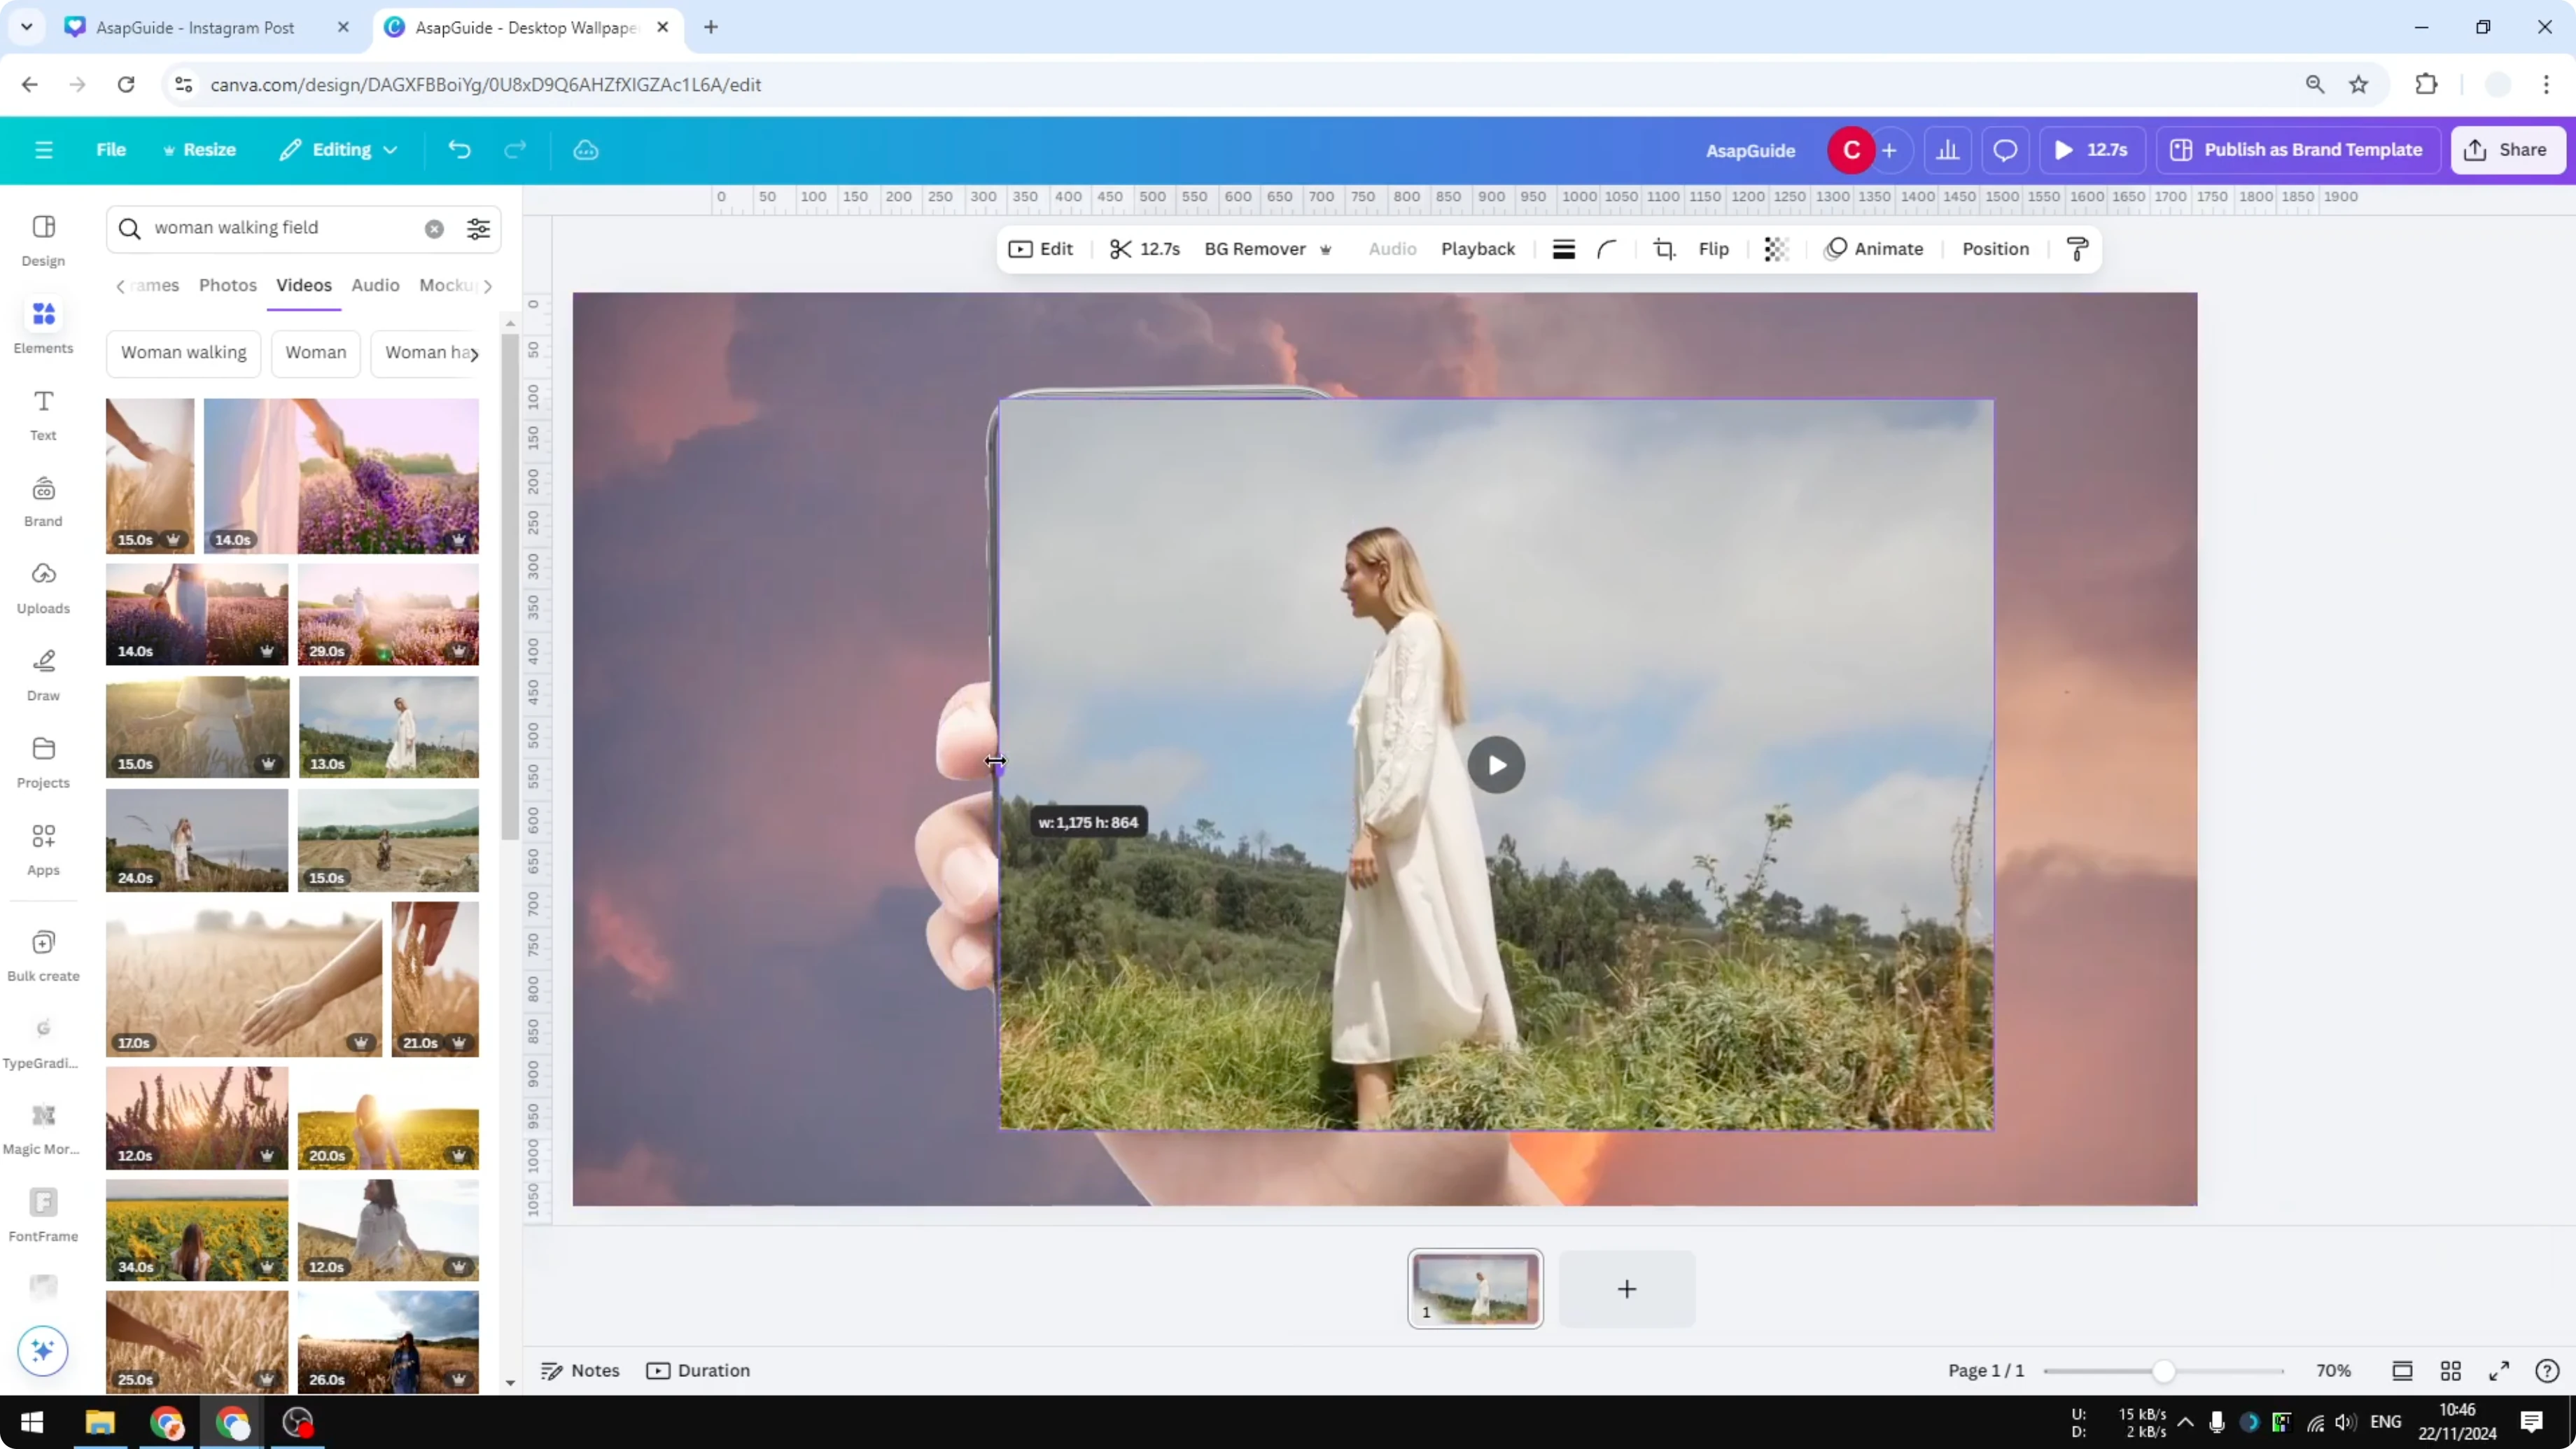
Task: Toggle fullscreen presentation view
Action: (2498, 1370)
